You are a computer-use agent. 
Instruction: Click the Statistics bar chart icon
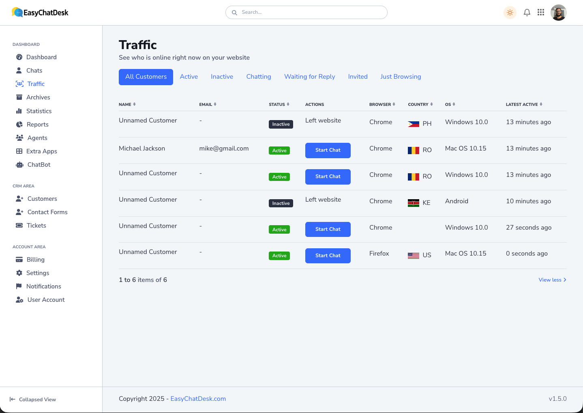coord(19,111)
